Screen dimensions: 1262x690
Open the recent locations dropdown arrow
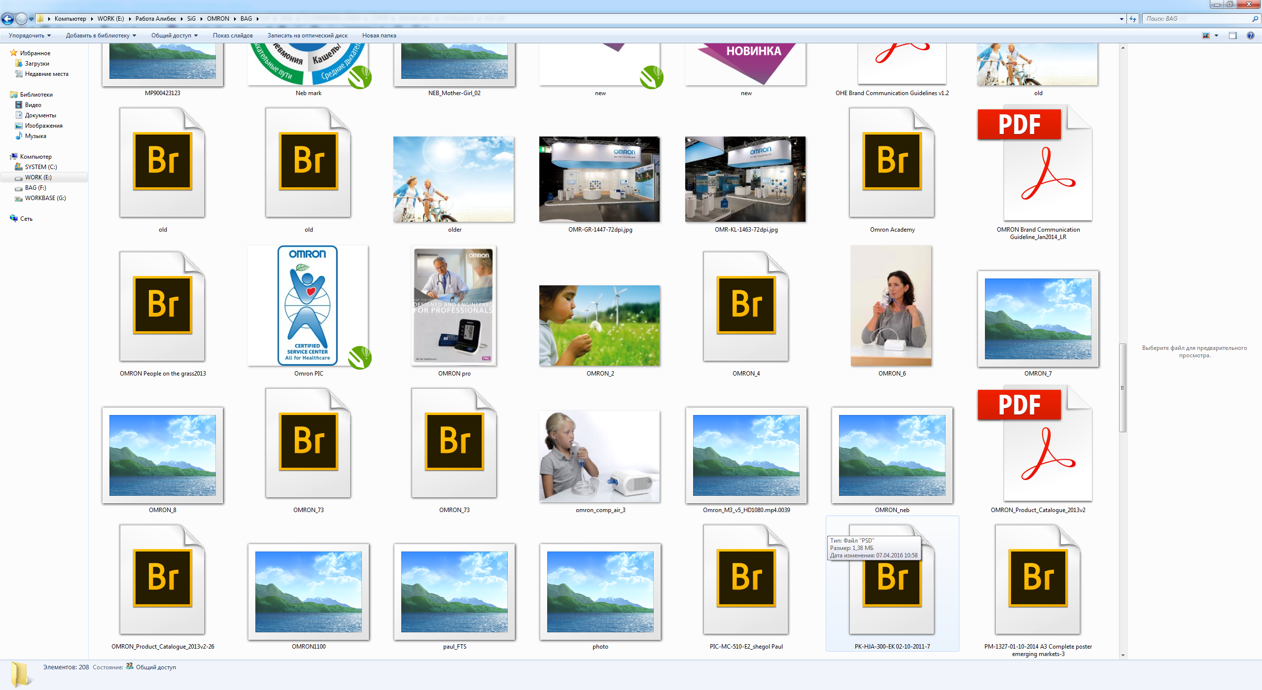[31, 19]
